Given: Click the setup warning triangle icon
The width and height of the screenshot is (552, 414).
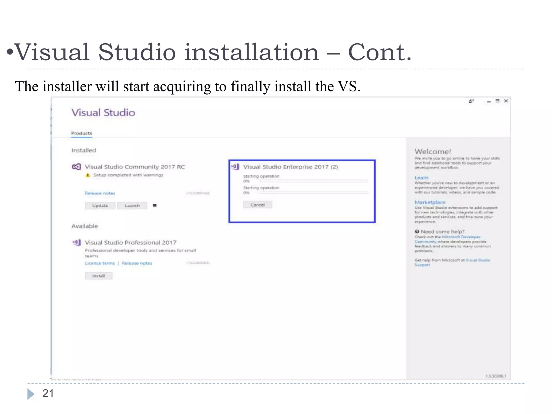Looking at the screenshot, I should click(x=88, y=175).
